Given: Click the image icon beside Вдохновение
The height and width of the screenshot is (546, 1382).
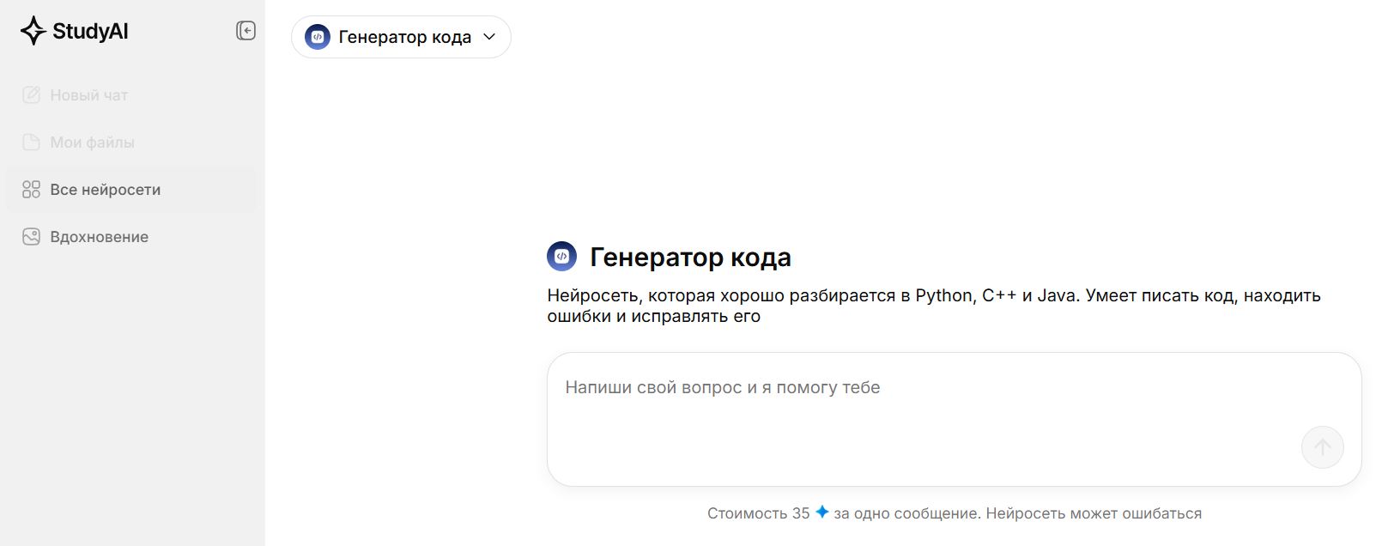Looking at the screenshot, I should 31,236.
